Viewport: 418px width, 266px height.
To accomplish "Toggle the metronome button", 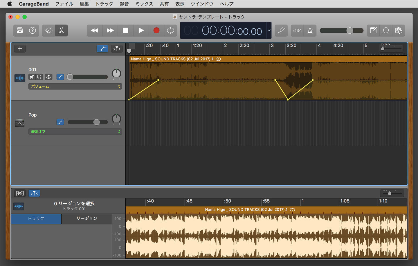I will pyautogui.click(x=310, y=30).
